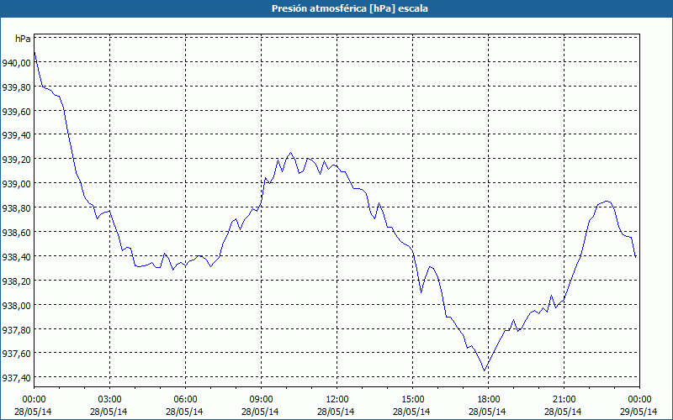Click the 21:00 time axis label

point(564,400)
